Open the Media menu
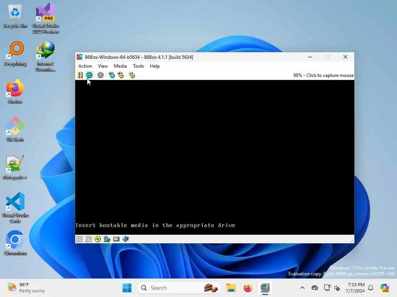 click(120, 66)
